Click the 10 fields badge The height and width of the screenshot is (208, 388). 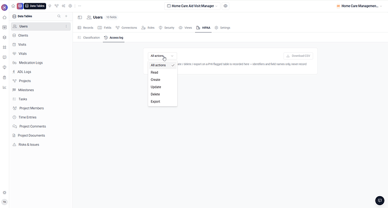[x=111, y=17]
